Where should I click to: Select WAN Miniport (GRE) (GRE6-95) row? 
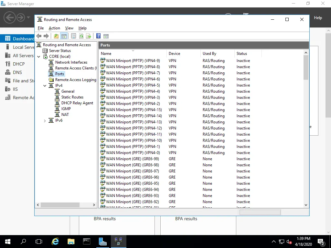(132, 183)
